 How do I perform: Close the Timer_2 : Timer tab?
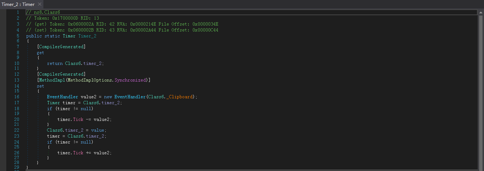tap(40, 4)
